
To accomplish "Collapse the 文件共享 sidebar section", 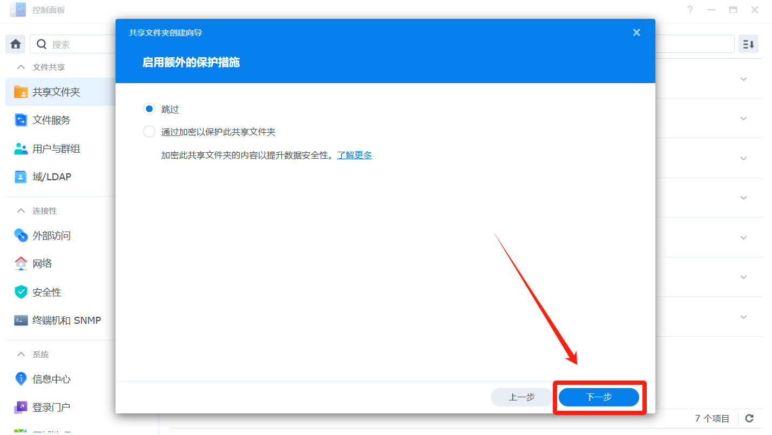I will click(21, 67).
